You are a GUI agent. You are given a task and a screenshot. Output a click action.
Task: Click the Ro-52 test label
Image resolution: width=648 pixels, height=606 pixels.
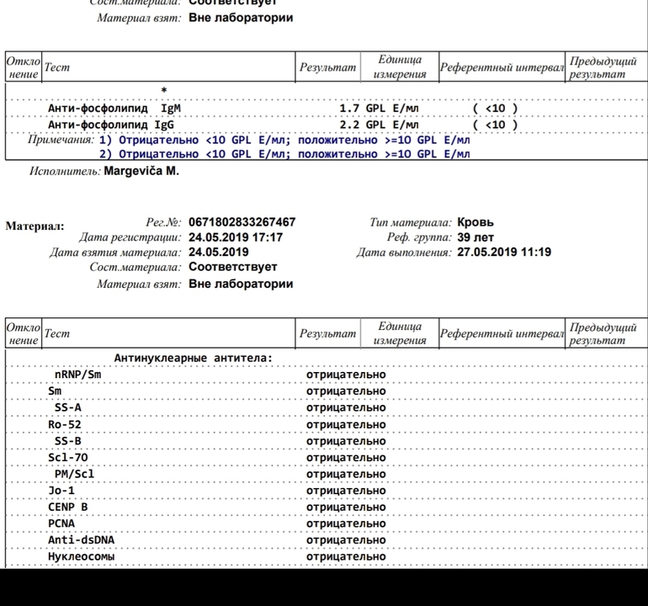pos(65,424)
